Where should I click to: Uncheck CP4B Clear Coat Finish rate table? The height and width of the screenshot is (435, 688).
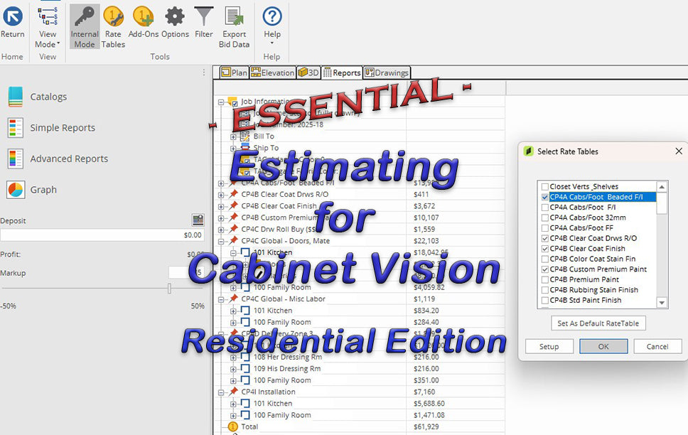[x=544, y=248]
